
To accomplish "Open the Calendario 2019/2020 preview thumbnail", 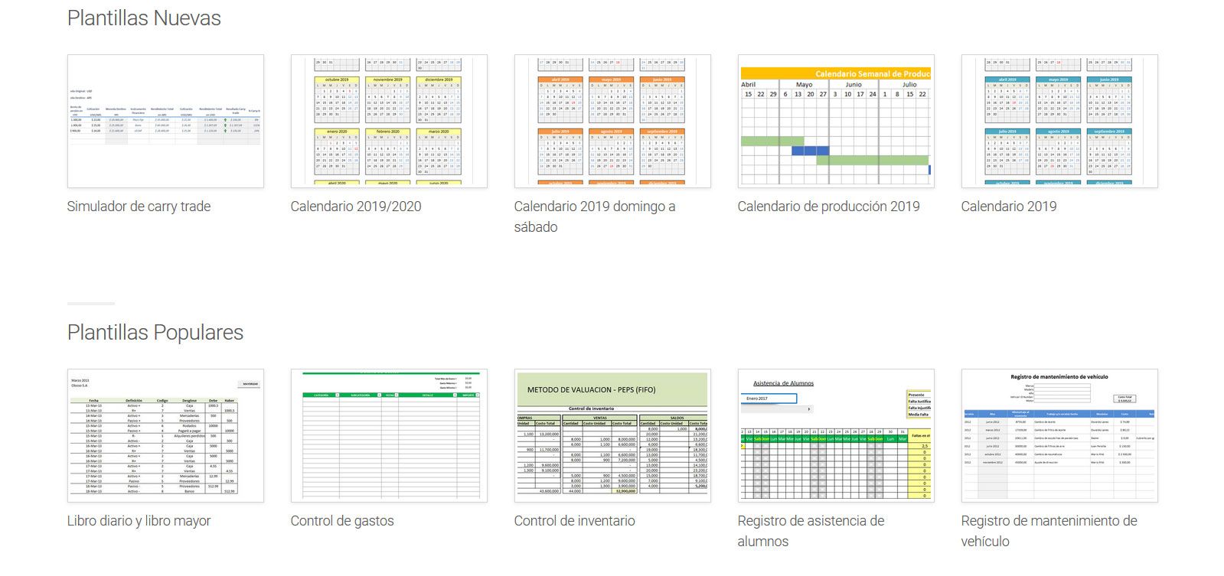I will point(389,121).
